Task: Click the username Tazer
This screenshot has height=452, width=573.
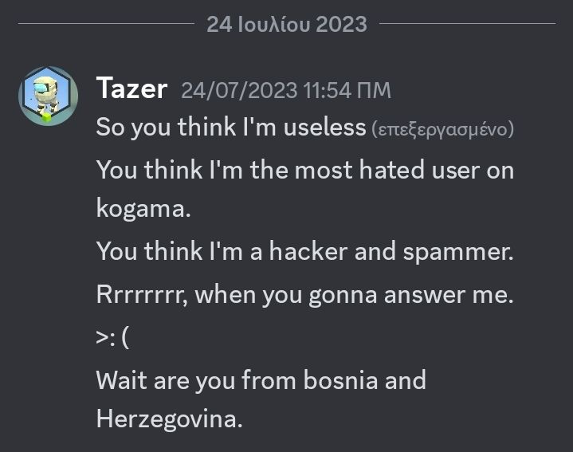Action: pyautogui.click(x=132, y=88)
